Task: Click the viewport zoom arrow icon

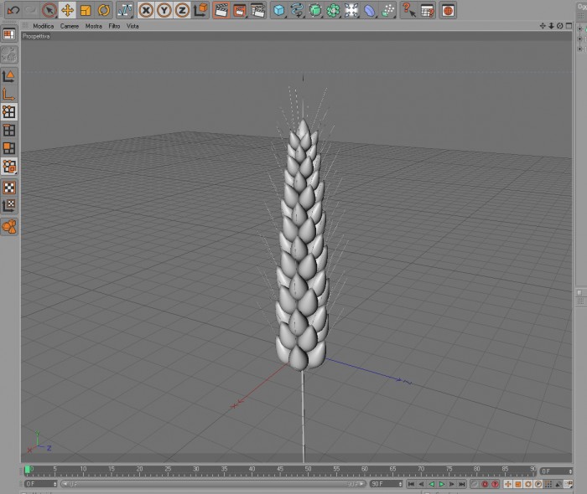Action: click(551, 26)
